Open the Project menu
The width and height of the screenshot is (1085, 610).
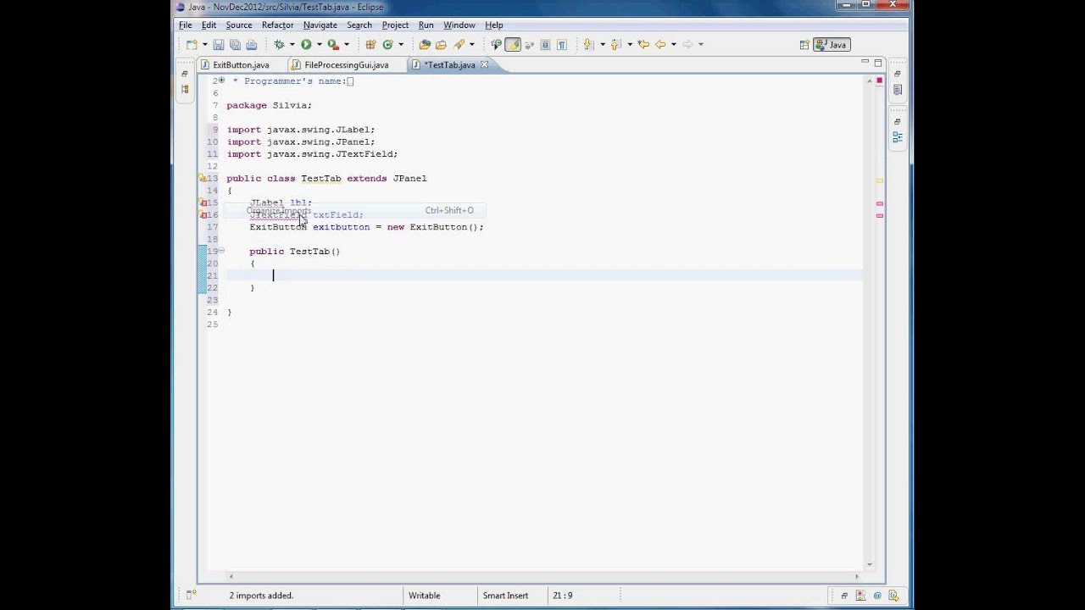[x=395, y=25]
